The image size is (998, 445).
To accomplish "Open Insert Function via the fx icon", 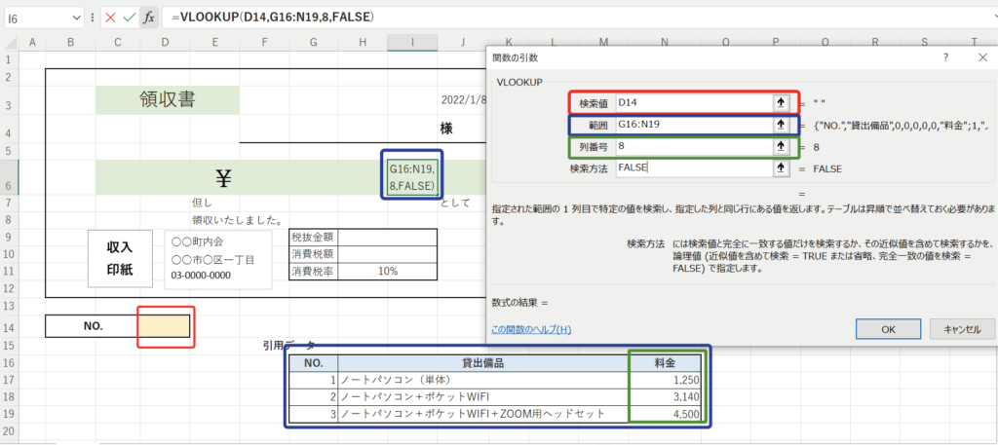I will (x=148, y=18).
